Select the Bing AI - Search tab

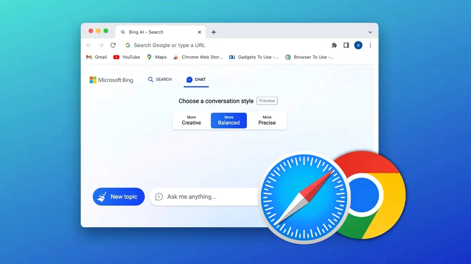click(161, 32)
